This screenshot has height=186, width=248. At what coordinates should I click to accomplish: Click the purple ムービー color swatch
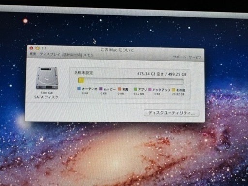pos(101,89)
